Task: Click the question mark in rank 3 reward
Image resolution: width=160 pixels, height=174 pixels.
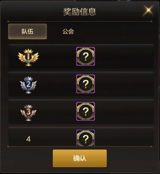Action: pyautogui.click(x=86, y=112)
